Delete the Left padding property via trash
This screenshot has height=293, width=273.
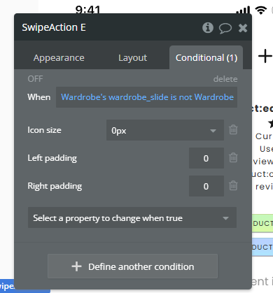coord(233,157)
